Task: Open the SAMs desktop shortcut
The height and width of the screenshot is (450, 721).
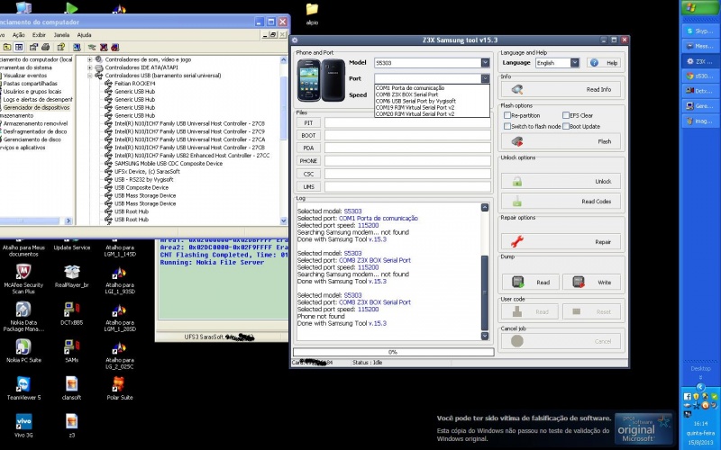Action: 72,351
